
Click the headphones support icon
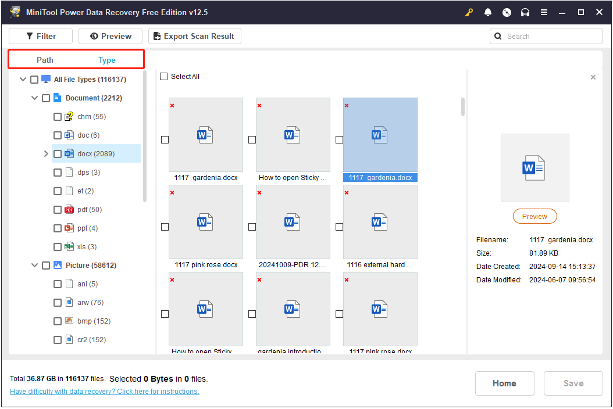pos(525,12)
